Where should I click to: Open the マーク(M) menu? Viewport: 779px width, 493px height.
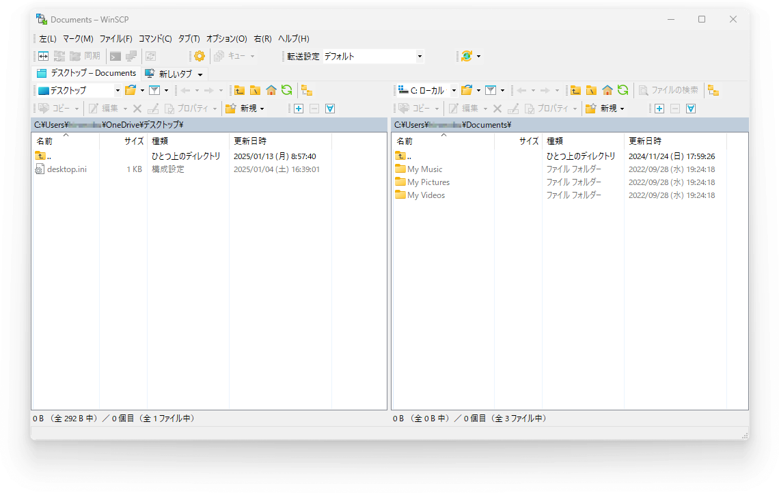pyautogui.click(x=78, y=39)
